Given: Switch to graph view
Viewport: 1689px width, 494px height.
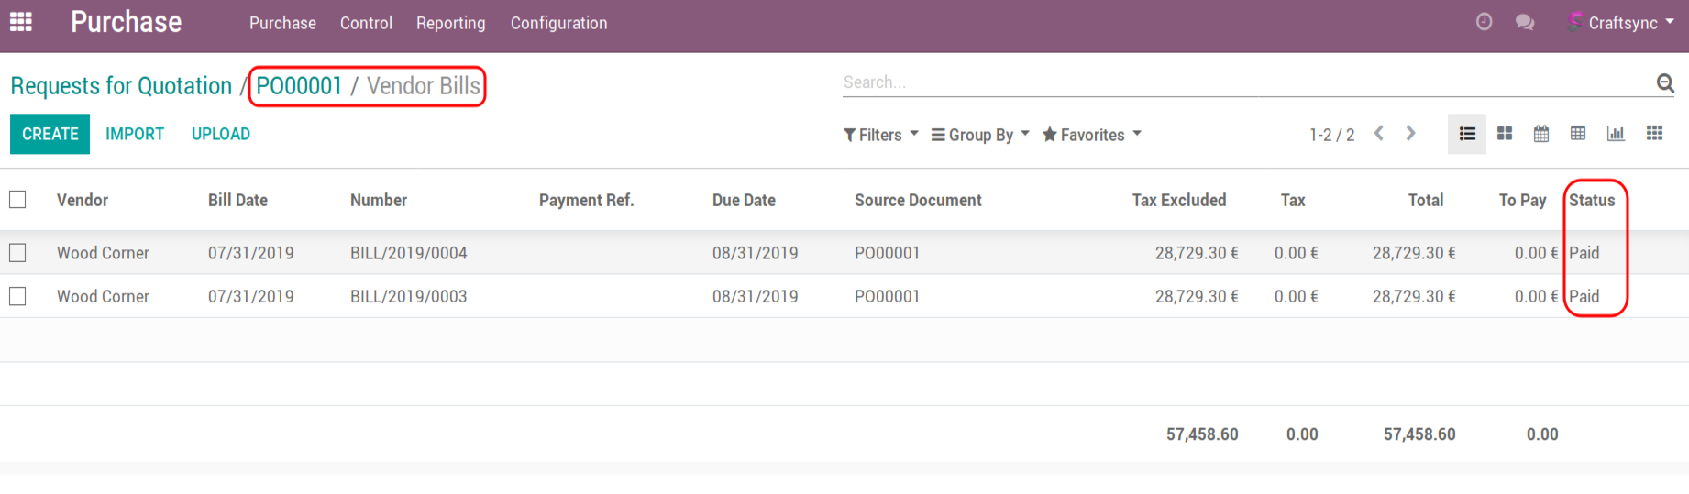Looking at the screenshot, I should [x=1616, y=134].
